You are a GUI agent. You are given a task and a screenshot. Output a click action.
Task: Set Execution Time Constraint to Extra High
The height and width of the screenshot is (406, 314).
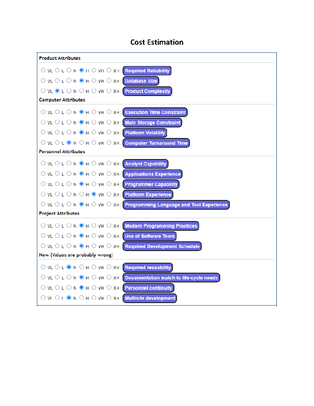pos(109,112)
